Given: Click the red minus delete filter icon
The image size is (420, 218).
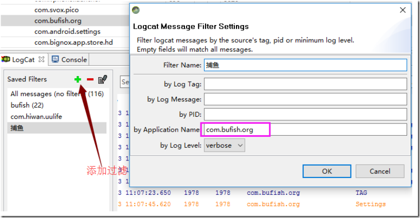Looking at the screenshot, I should (x=90, y=79).
